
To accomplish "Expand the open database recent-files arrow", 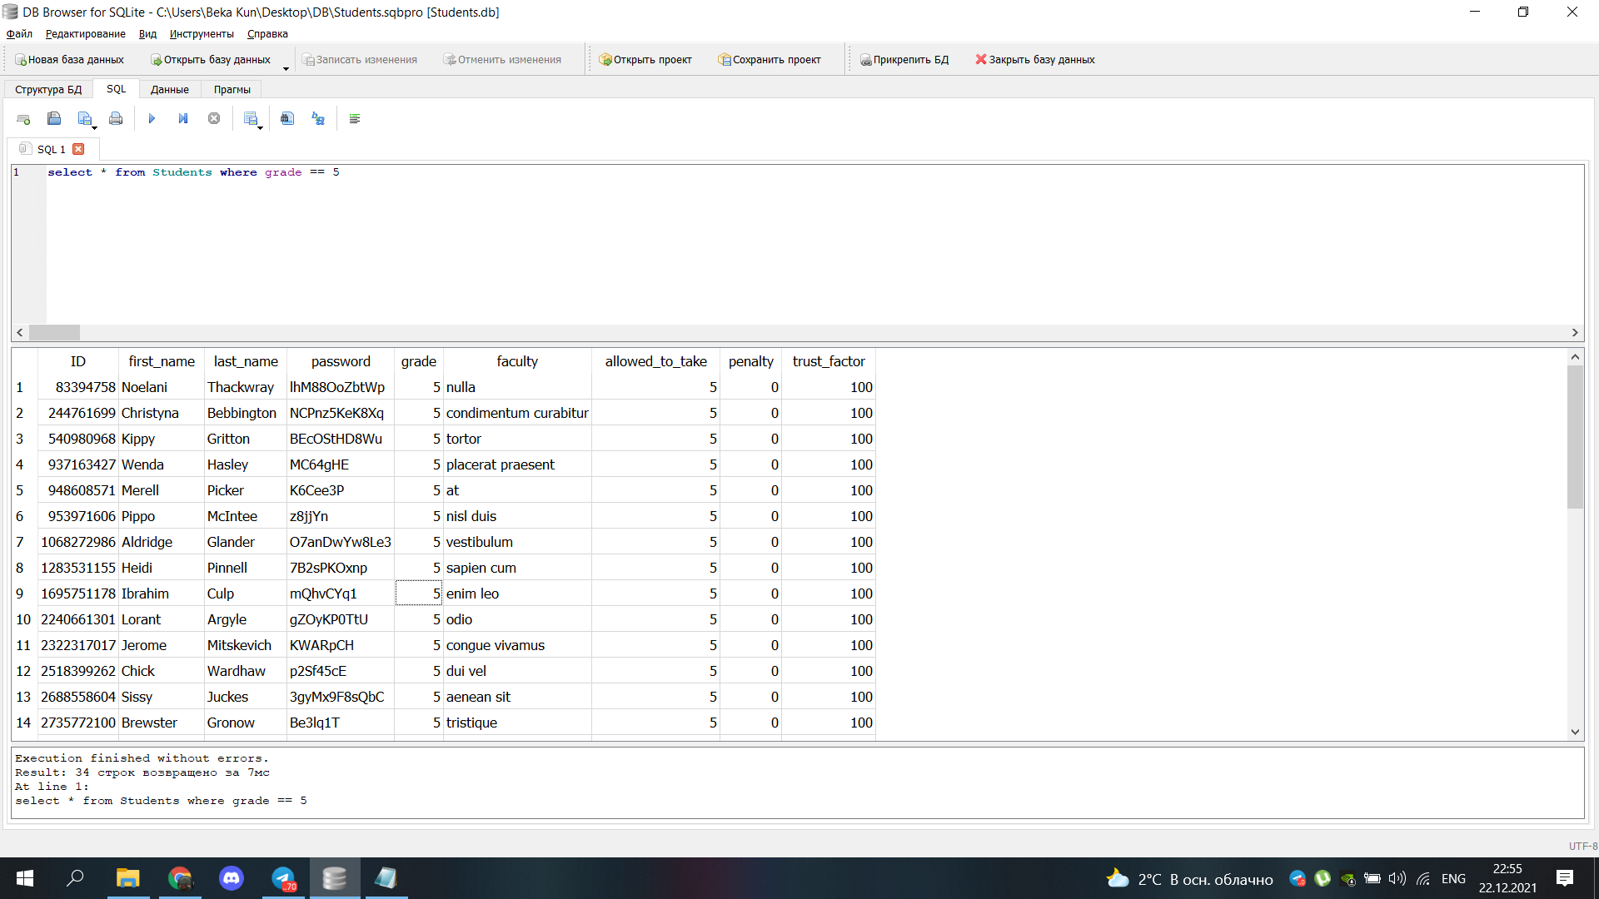I will (286, 67).
